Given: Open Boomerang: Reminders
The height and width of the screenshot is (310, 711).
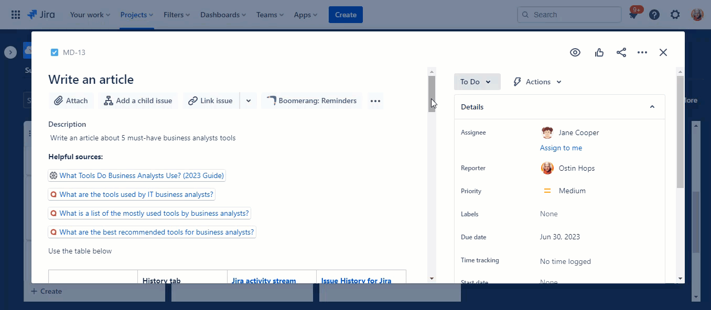Looking at the screenshot, I should tap(311, 101).
